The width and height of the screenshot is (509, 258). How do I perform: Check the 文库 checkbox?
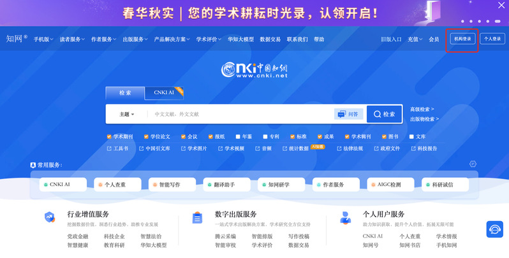411,137
